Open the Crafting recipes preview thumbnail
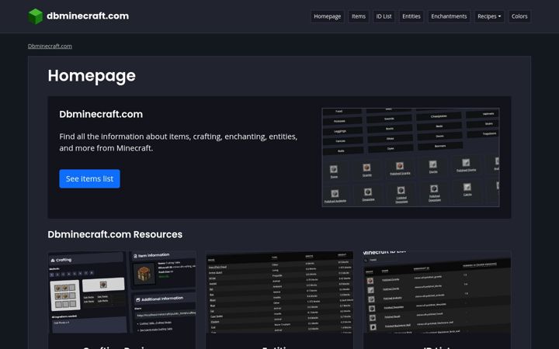Viewport: 559px width, 349px height. click(122, 292)
